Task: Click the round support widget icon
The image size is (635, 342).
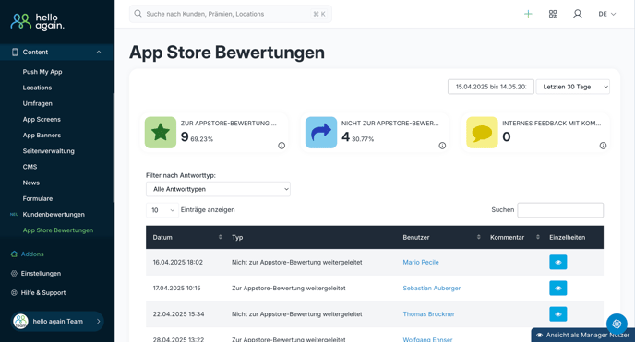Action: [x=617, y=324]
